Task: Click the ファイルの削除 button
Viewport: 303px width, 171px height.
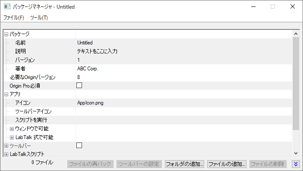Action: coord(268,164)
